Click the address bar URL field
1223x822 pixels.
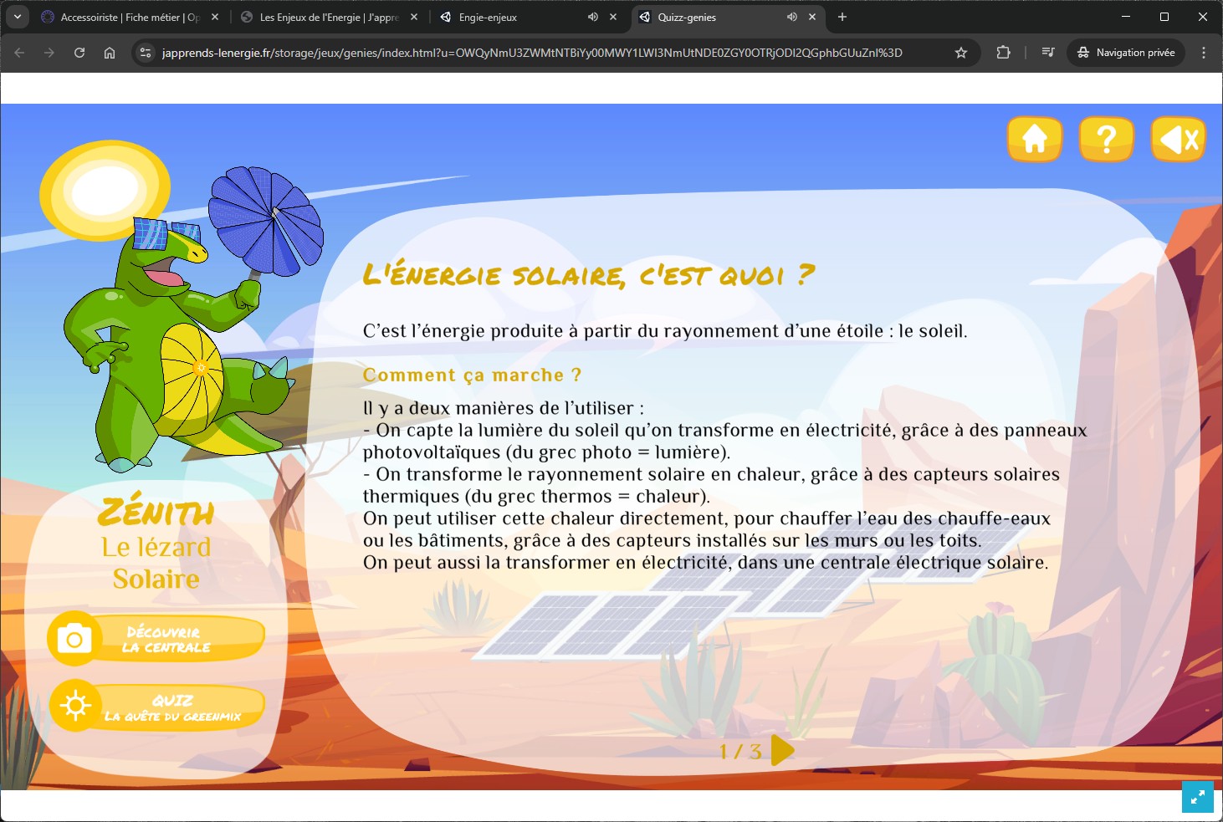point(531,53)
